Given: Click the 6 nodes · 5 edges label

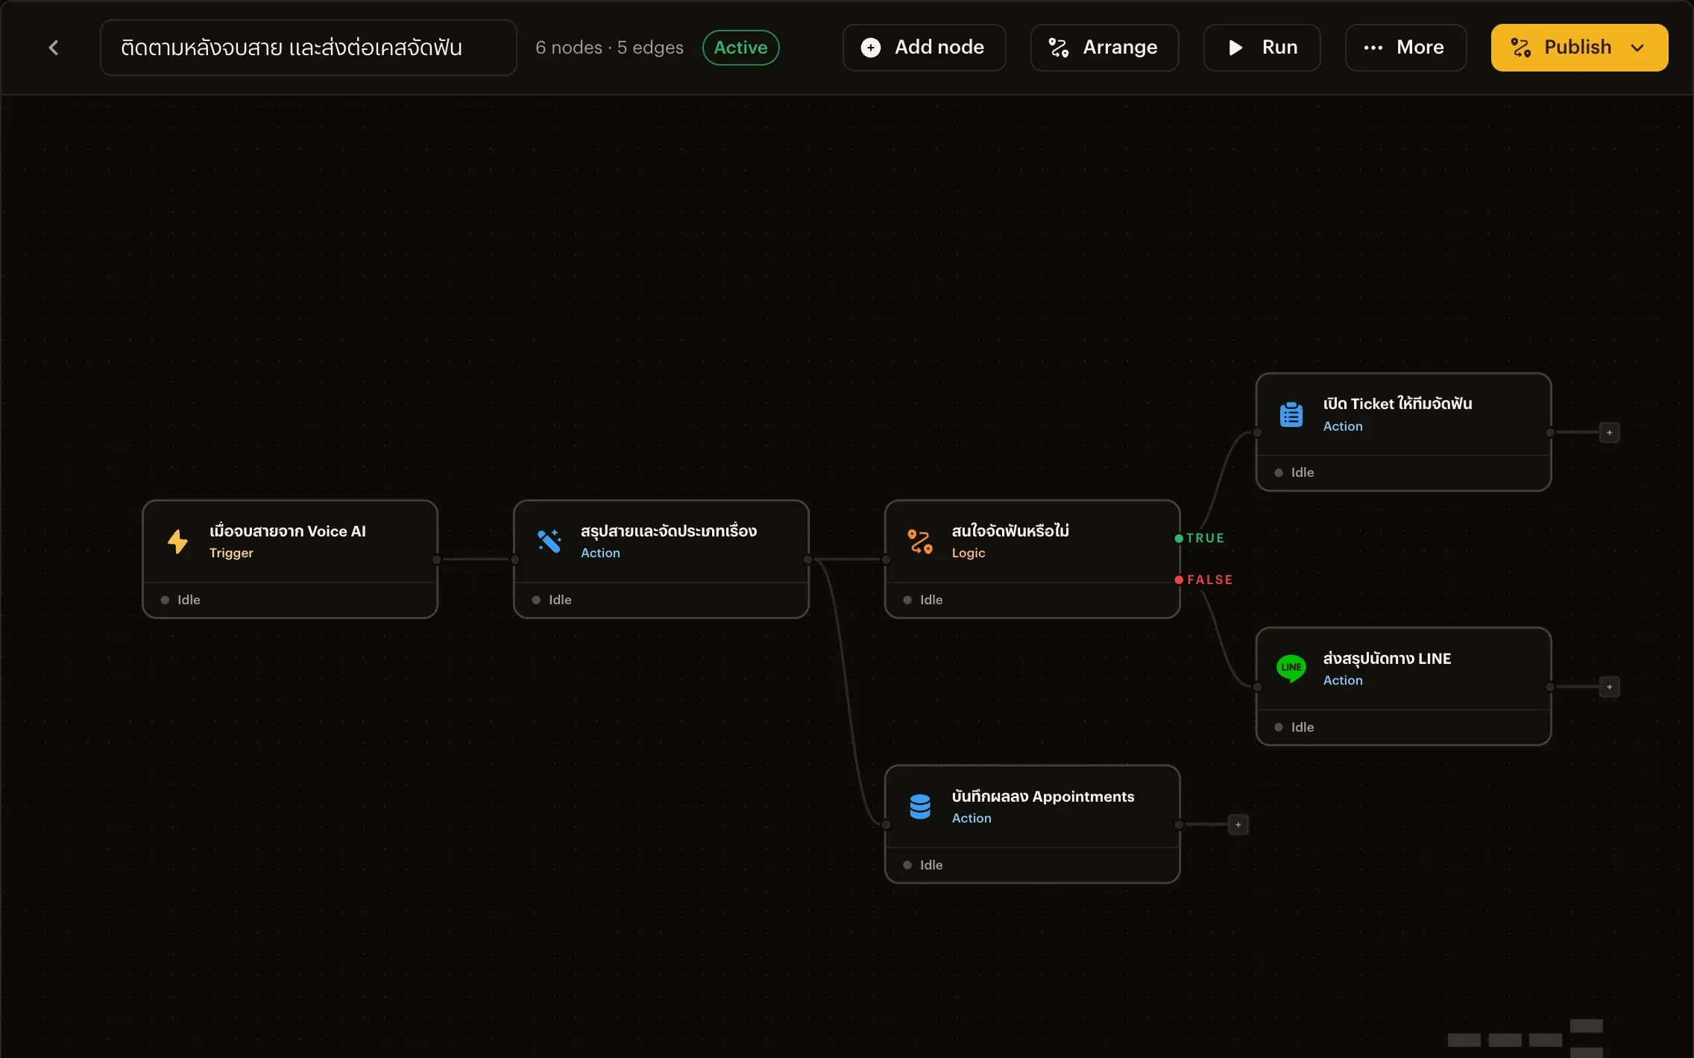Looking at the screenshot, I should (609, 48).
